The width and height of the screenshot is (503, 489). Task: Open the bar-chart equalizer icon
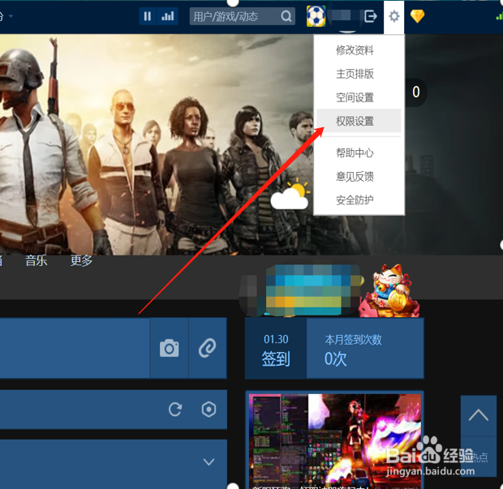point(168,16)
